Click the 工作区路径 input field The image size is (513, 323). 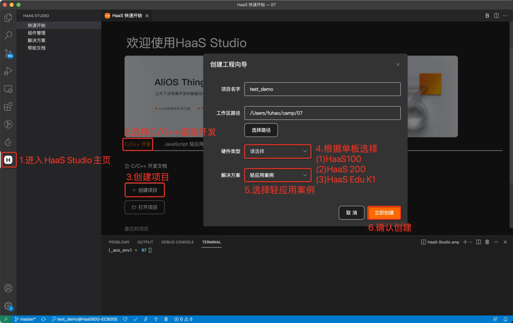(322, 113)
